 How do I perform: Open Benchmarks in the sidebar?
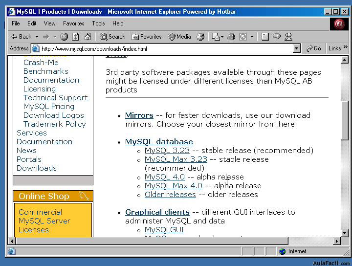click(x=46, y=71)
